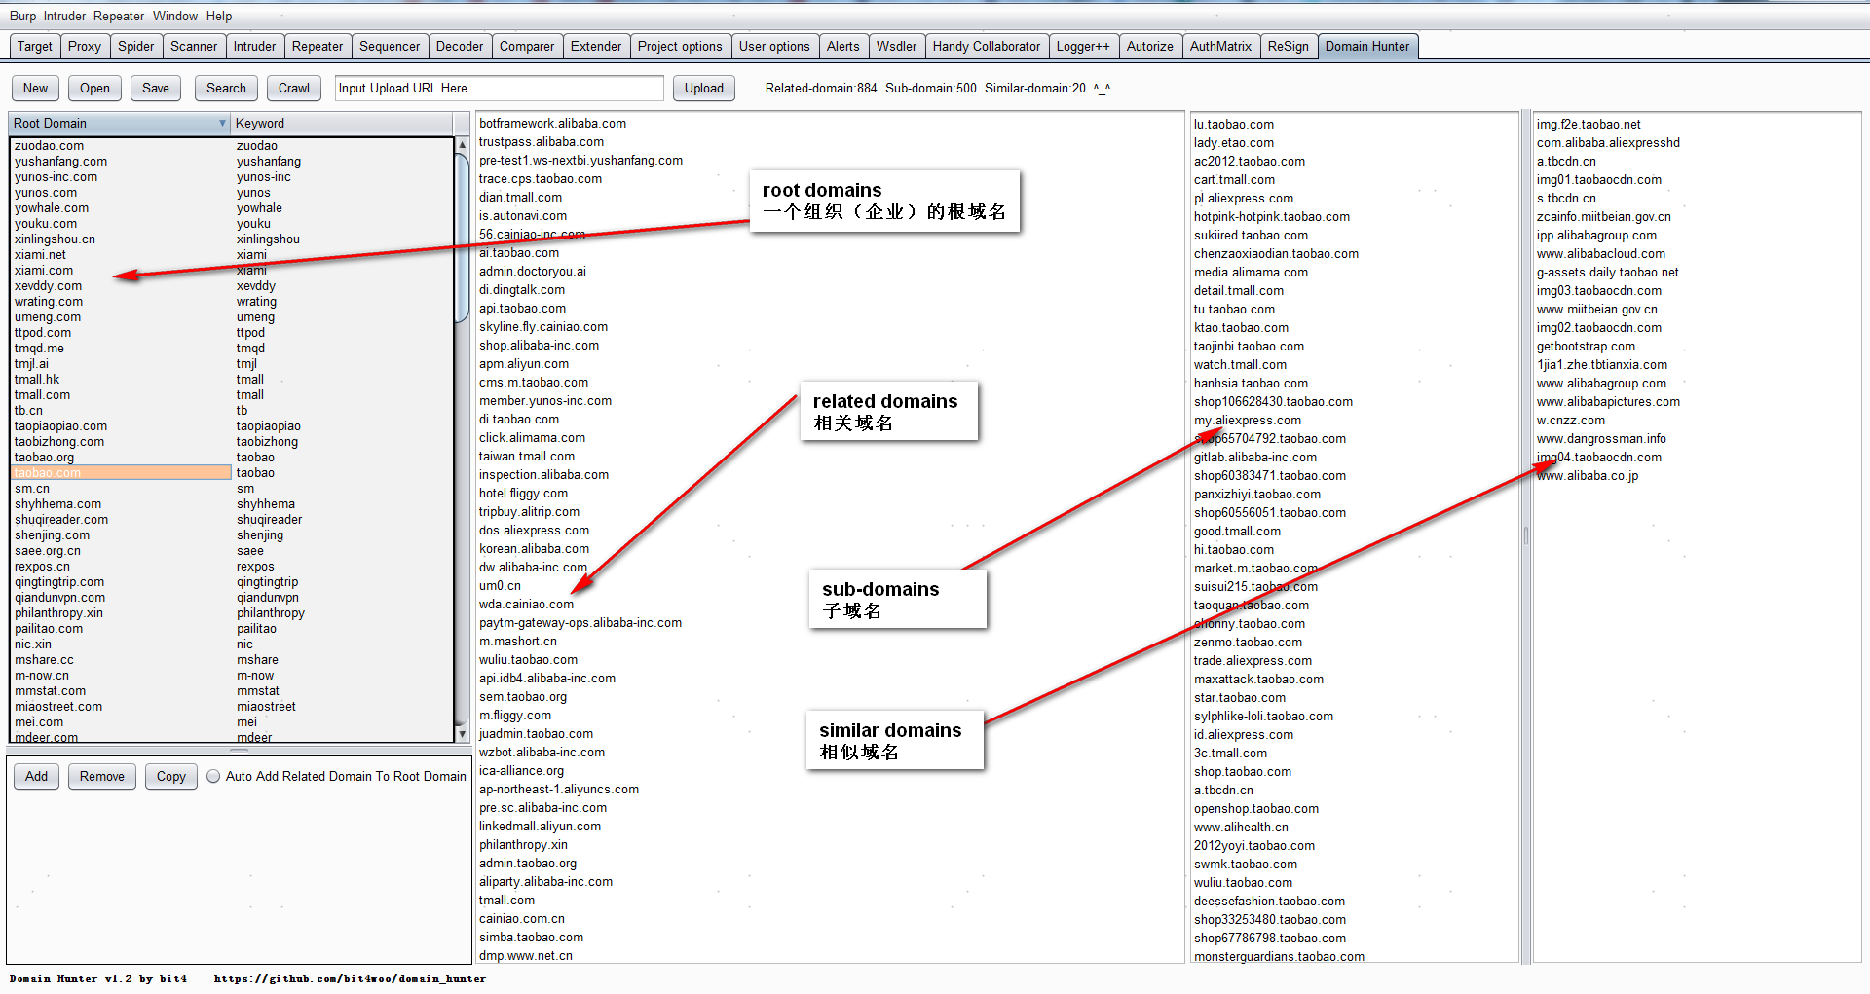Screen dimensions: 1870x994
Task: Switch to the Comparer tab
Action: tap(527, 46)
